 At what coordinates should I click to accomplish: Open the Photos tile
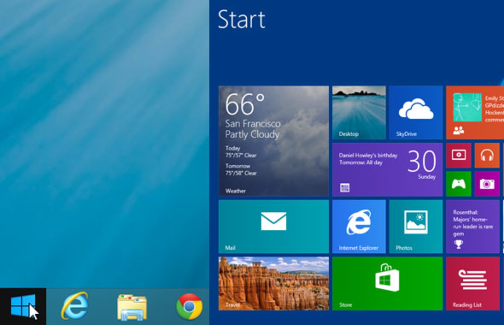pos(416,226)
